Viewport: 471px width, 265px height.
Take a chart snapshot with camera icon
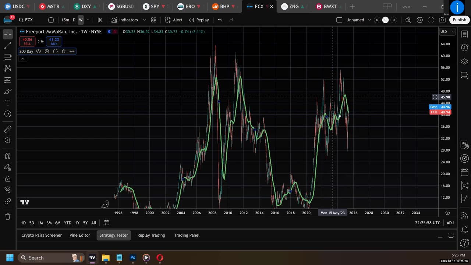tap(442, 20)
